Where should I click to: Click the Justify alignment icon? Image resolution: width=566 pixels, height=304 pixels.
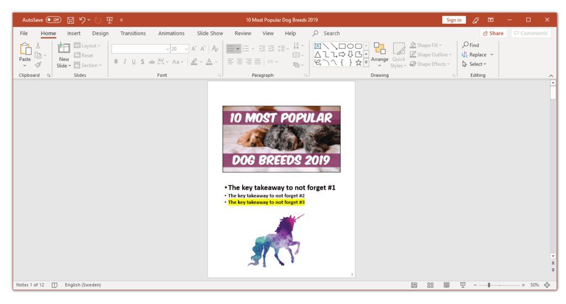[x=258, y=62]
